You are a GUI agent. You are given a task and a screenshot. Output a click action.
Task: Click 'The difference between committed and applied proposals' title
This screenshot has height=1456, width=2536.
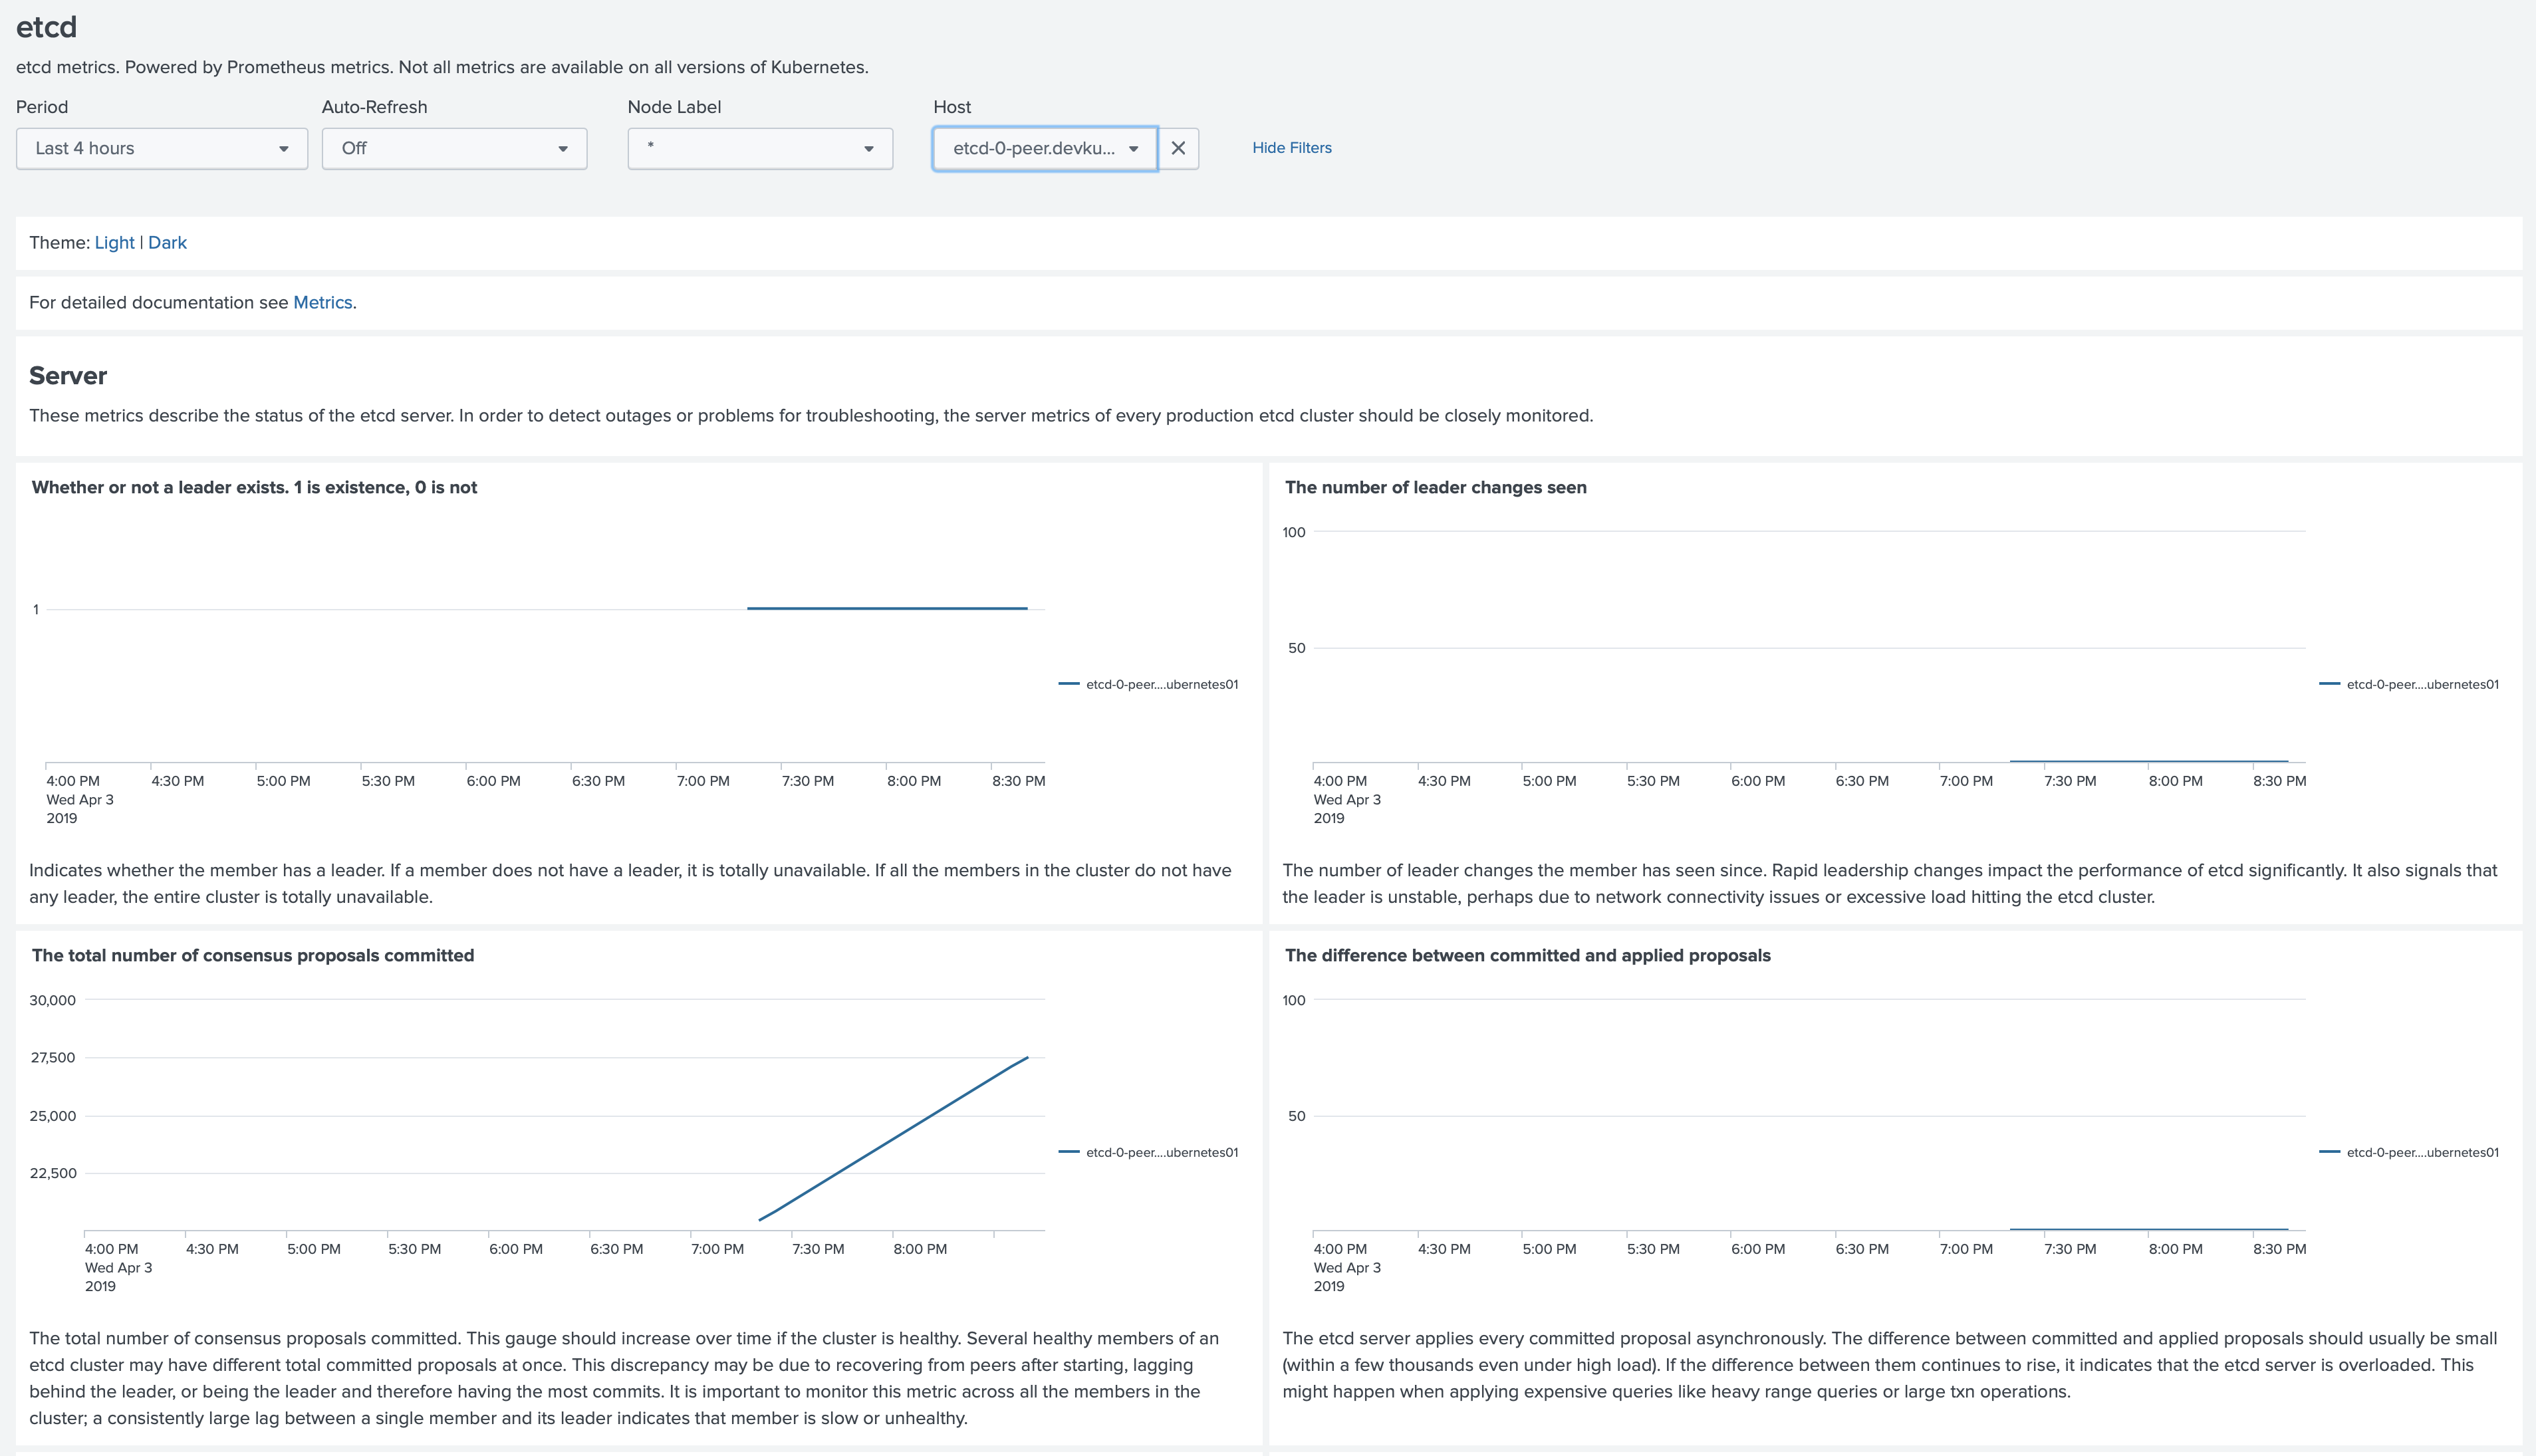1527,956
